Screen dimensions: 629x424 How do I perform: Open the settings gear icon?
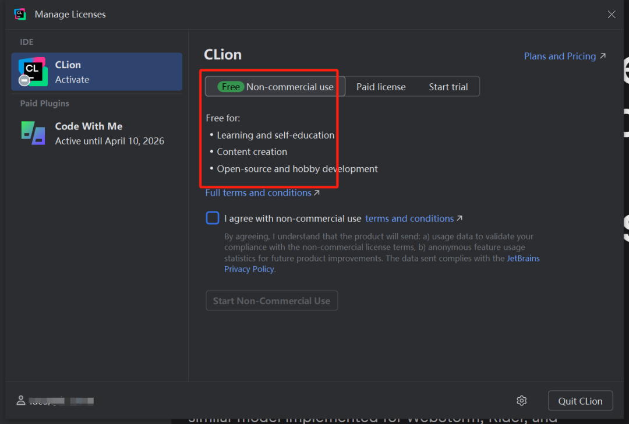(x=521, y=401)
